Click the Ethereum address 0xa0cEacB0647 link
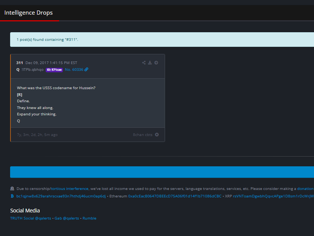 point(175,196)
